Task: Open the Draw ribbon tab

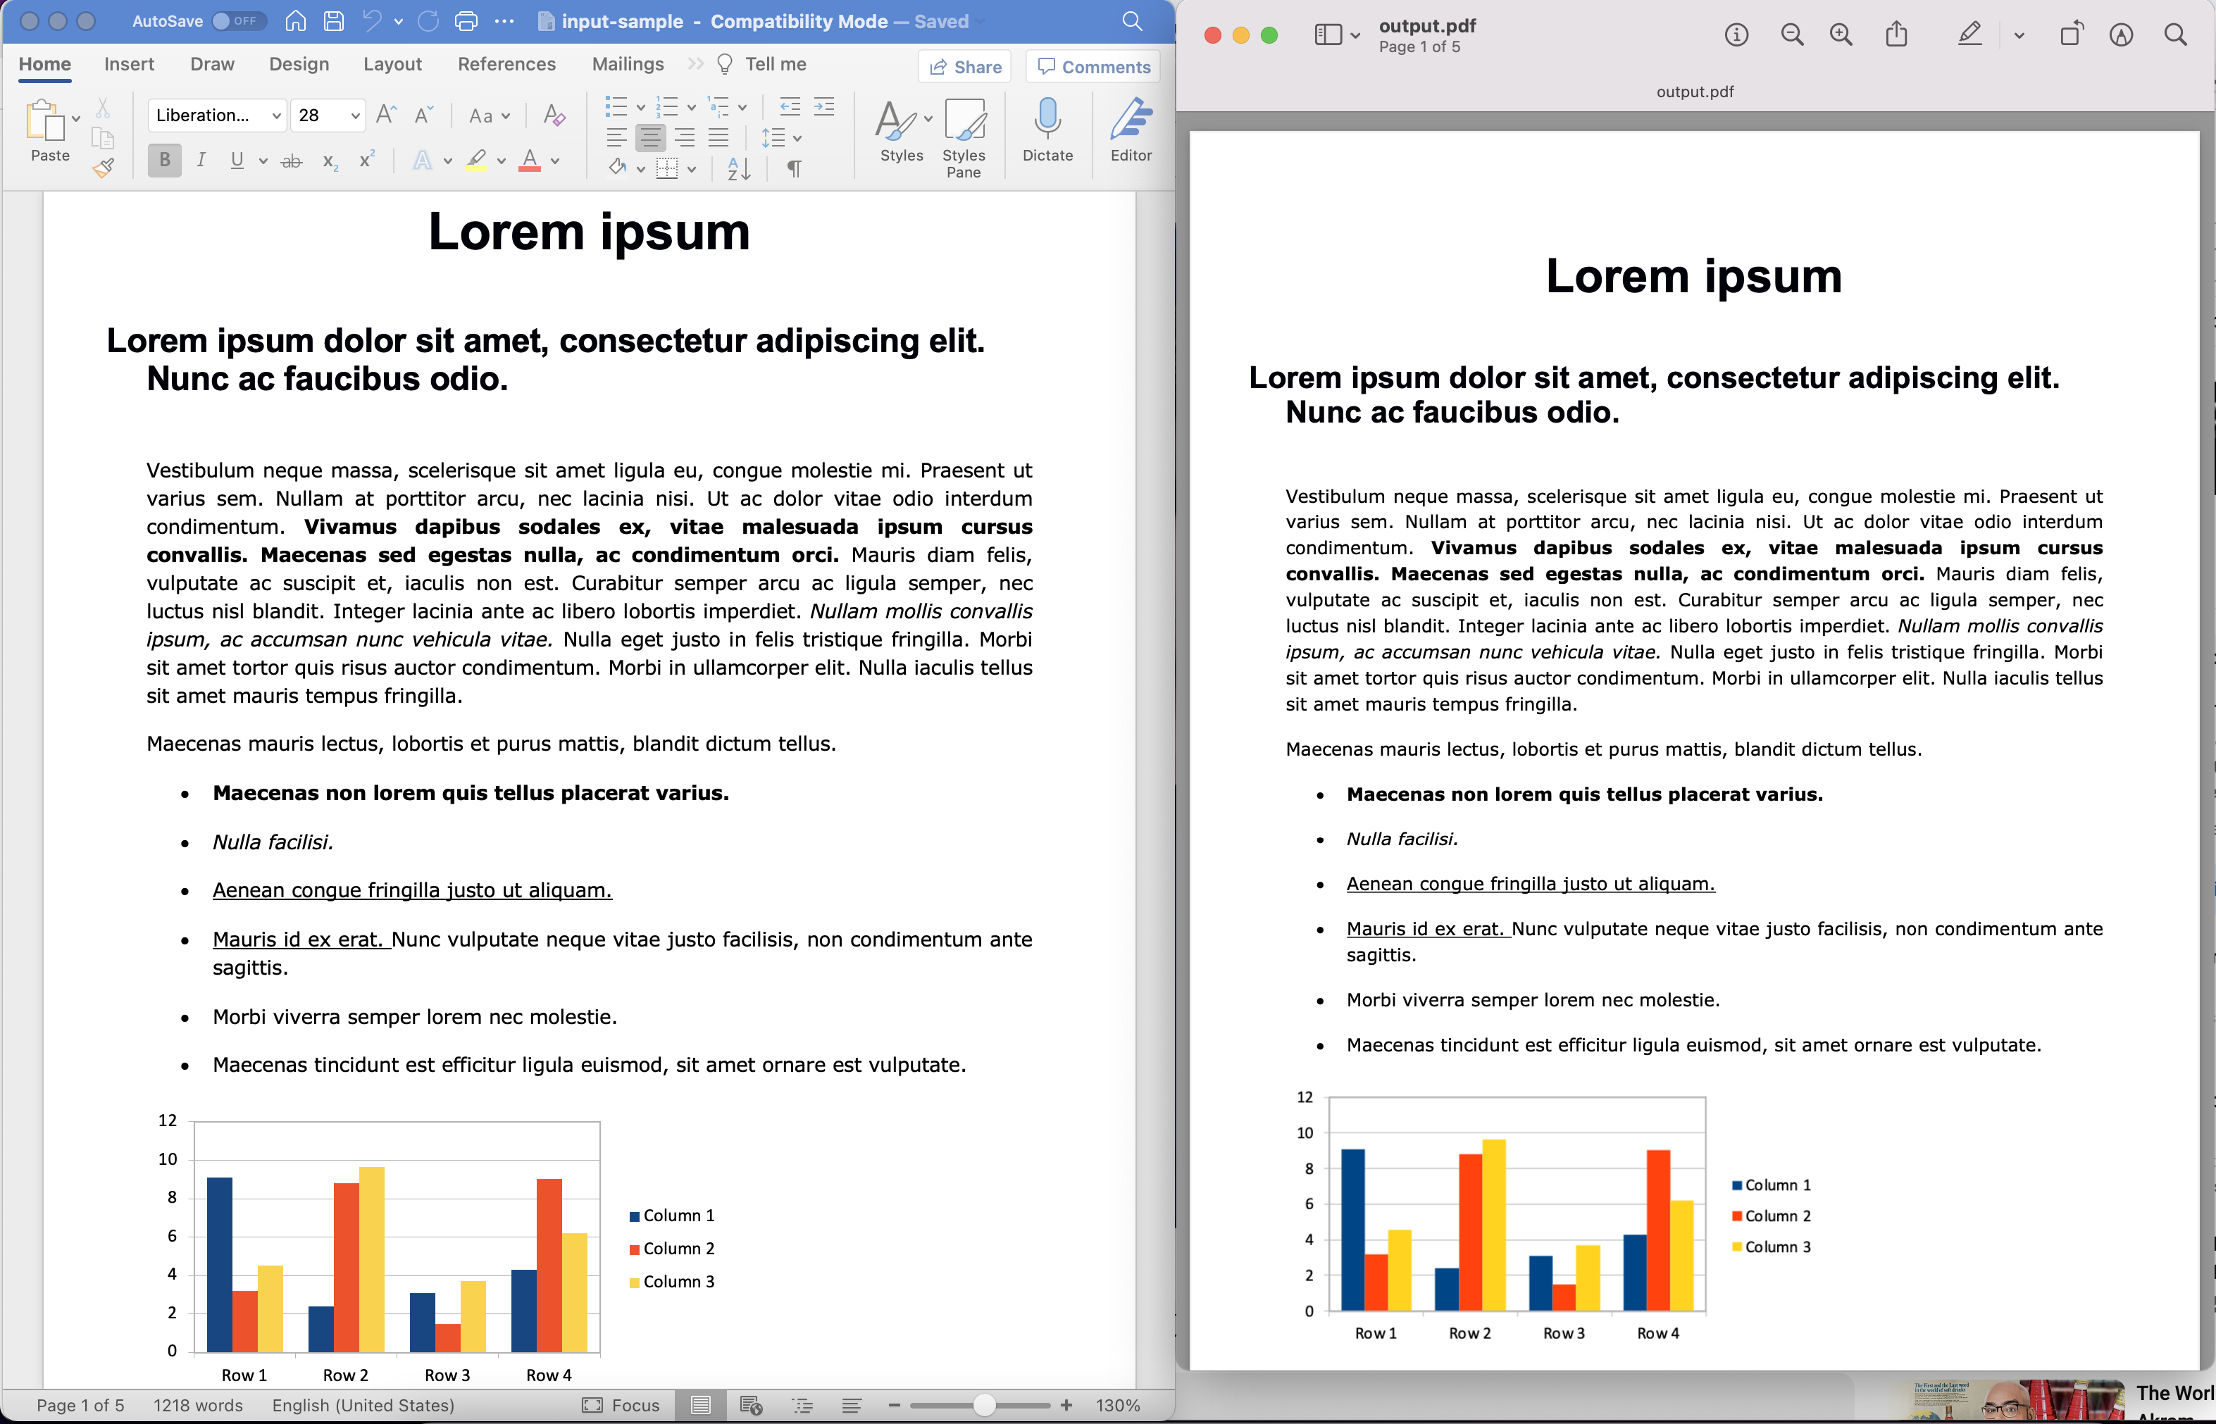Action: point(212,64)
